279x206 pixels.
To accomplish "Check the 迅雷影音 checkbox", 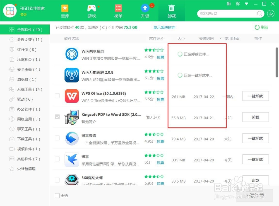I will click(57, 138).
